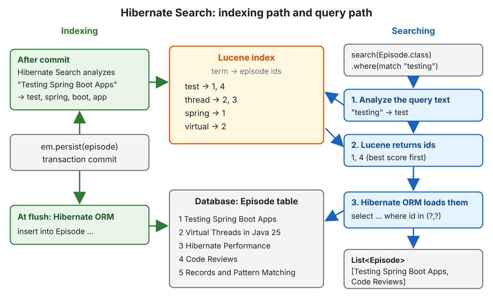Click table row '4 Code Reviews'

click(208, 259)
